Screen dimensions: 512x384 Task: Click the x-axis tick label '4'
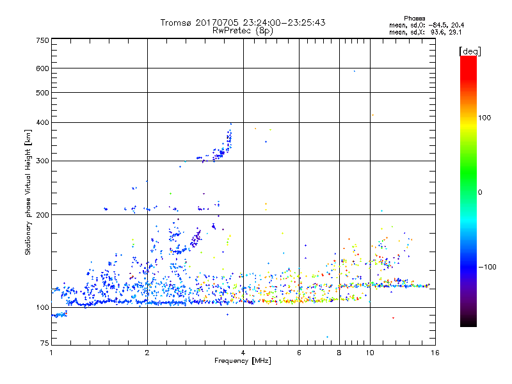click(x=243, y=353)
